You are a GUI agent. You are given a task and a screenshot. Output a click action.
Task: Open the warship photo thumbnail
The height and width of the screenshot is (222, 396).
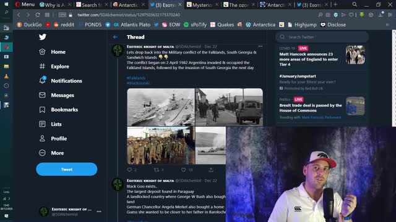click(x=161, y=107)
